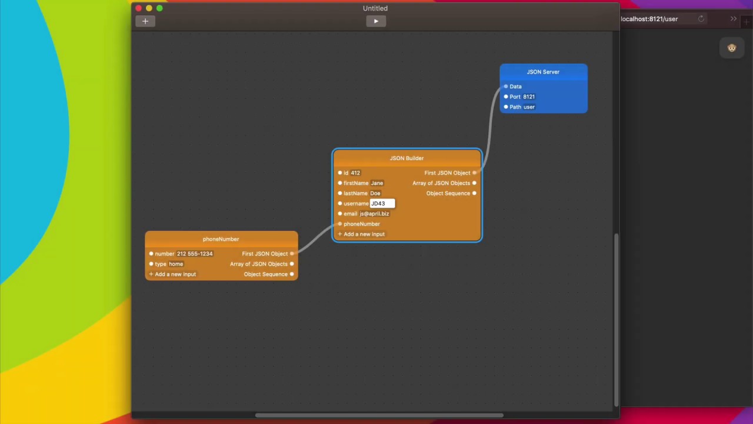Select the JSON Server node header
This screenshot has width=753, height=424.
543,71
